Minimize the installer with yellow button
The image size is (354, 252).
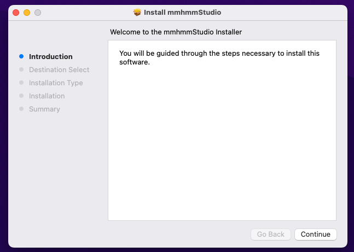(27, 13)
